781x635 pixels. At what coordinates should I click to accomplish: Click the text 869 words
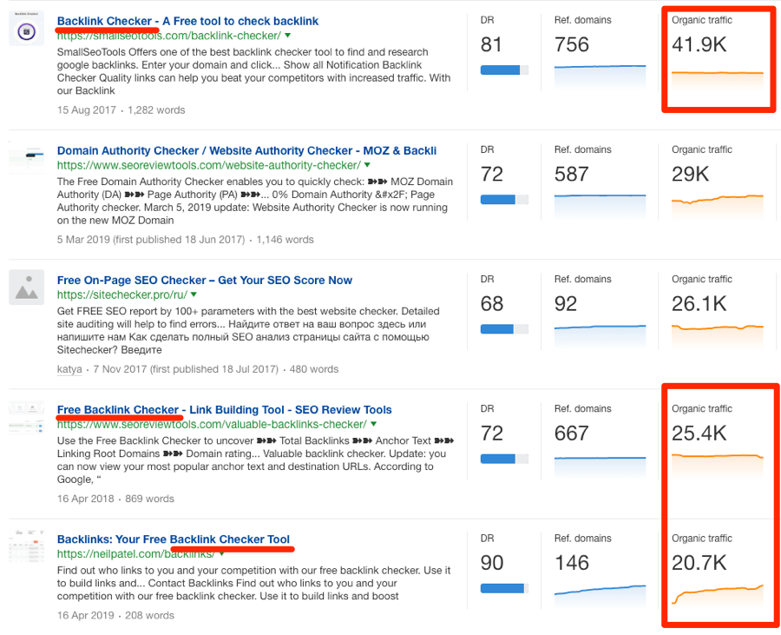click(149, 499)
